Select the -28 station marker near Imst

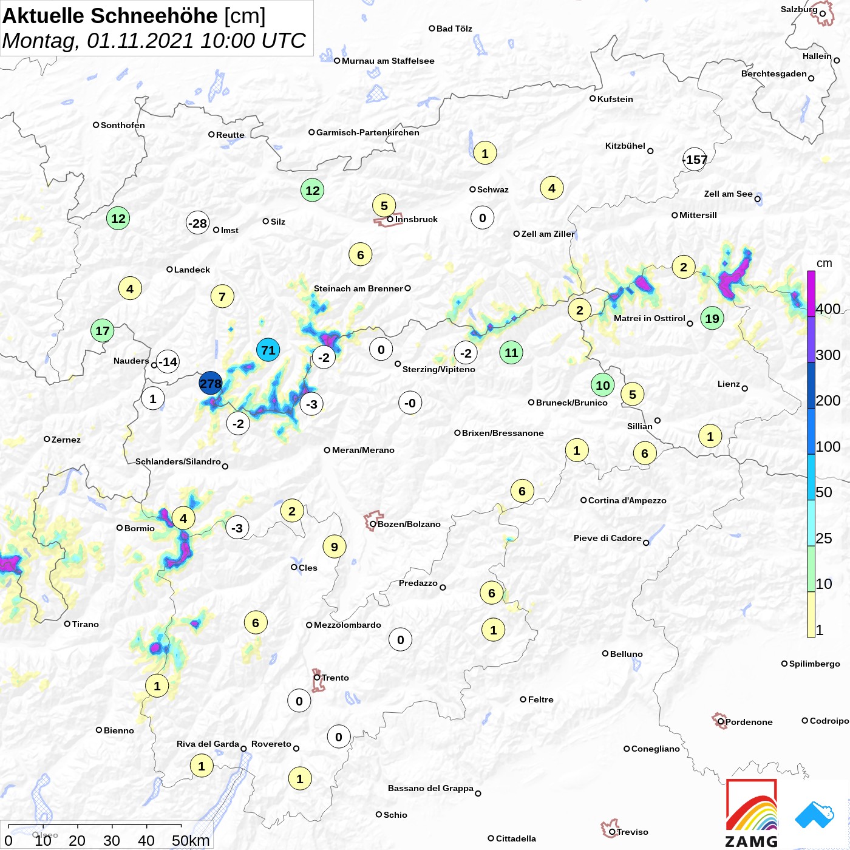pos(198,223)
